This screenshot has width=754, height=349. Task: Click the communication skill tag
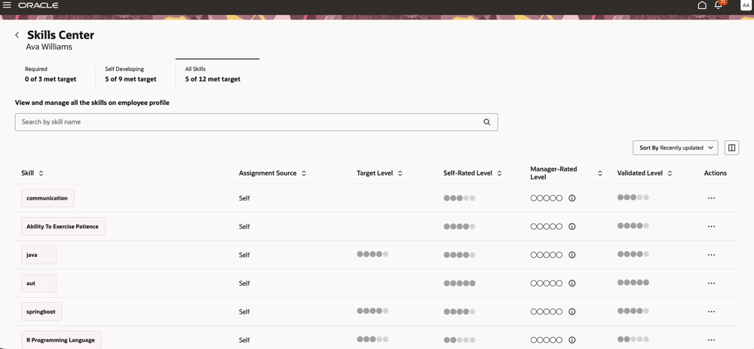(x=48, y=198)
